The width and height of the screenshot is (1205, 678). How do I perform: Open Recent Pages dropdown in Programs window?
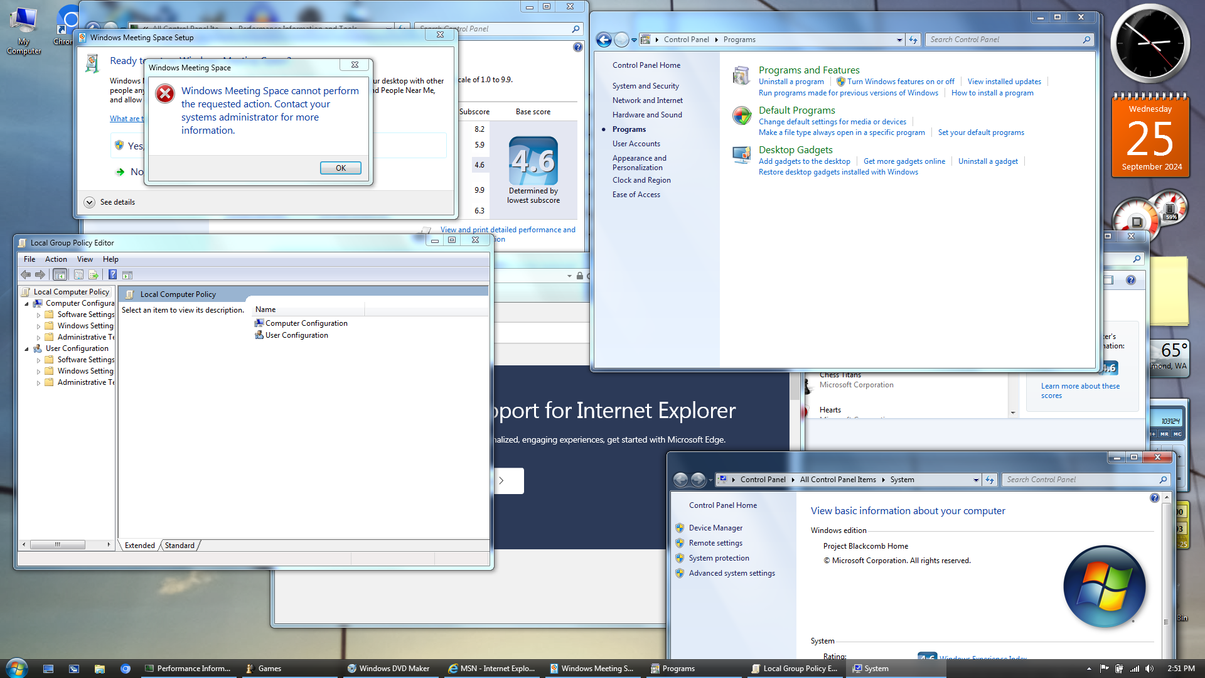(x=634, y=40)
